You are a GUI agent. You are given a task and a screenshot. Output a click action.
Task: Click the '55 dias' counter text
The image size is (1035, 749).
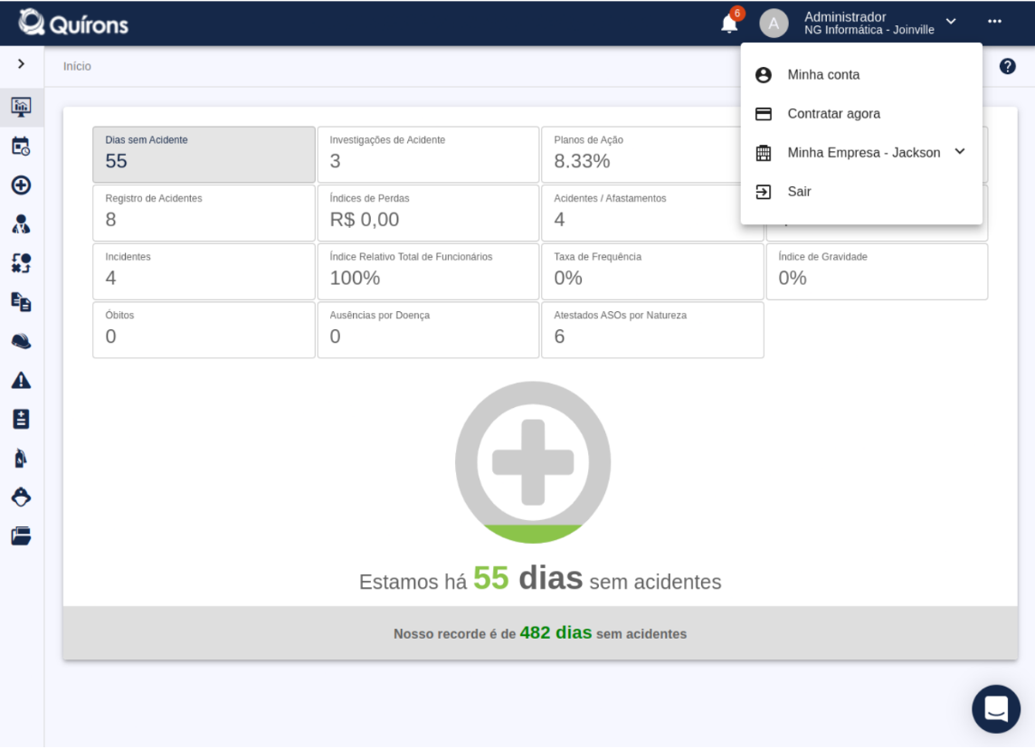pos(528,578)
